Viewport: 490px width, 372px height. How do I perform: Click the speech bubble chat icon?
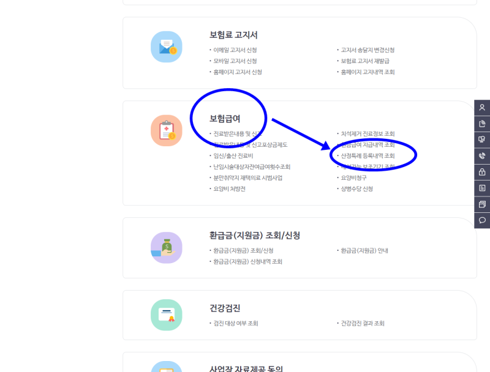tap(482, 220)
